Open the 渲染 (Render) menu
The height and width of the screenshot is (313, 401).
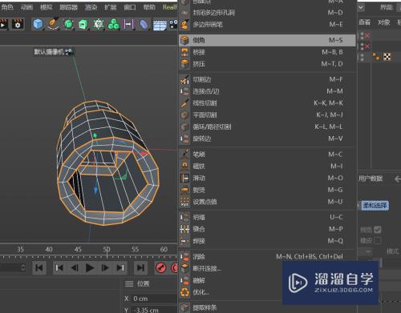click(x=91, y=7)
